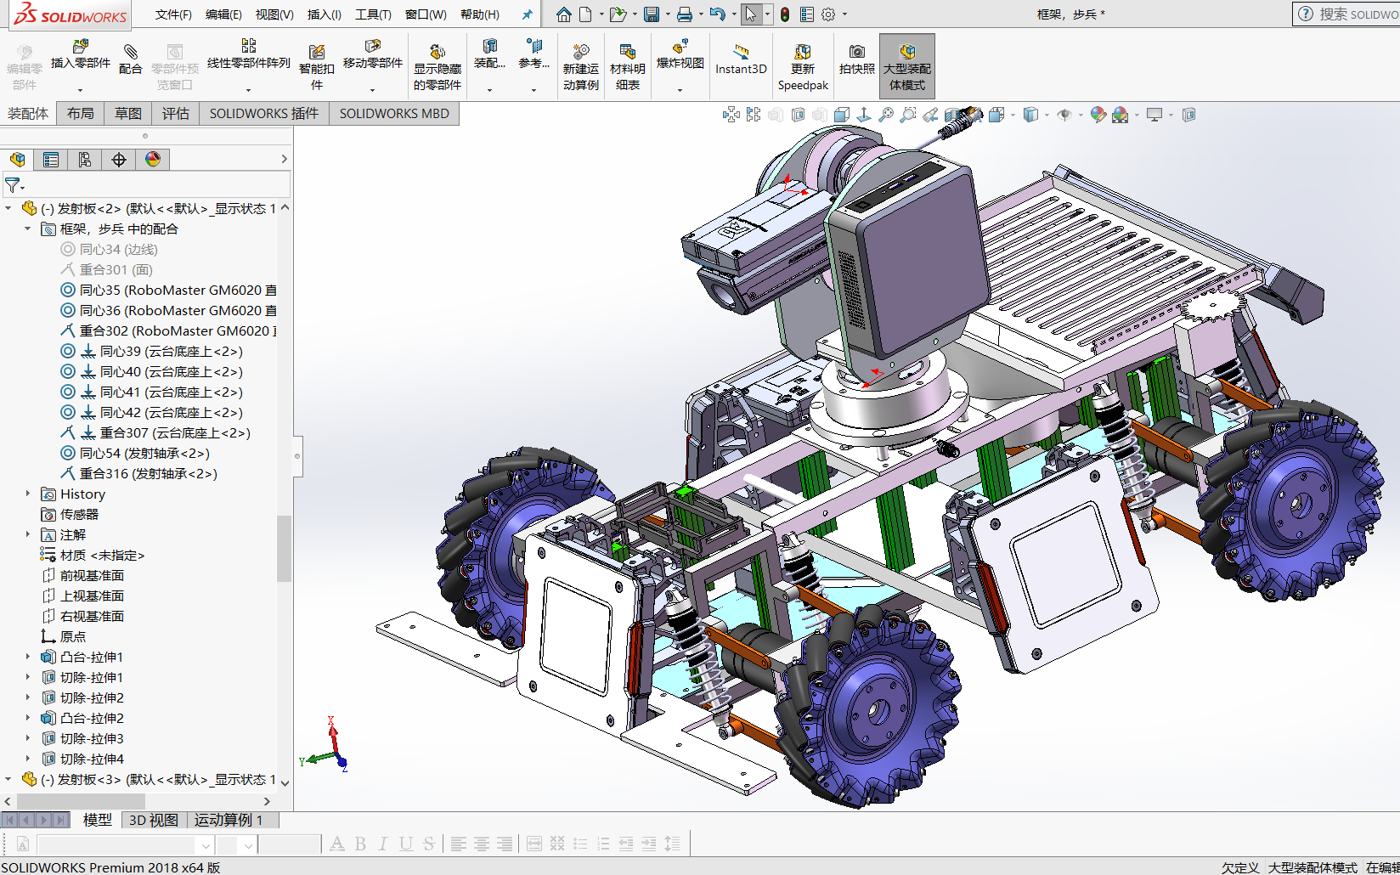
Task: Expand the 凸台-拉伸1 feature node
Action: point(27,657)
